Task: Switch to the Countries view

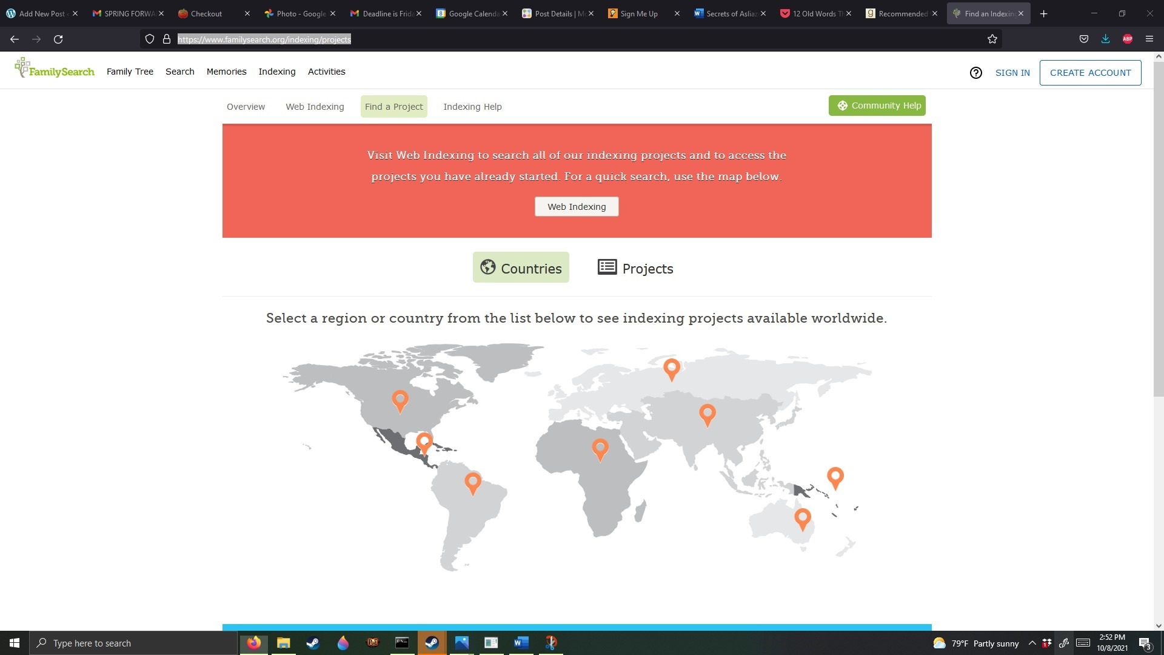Action: tap(521, 267)
